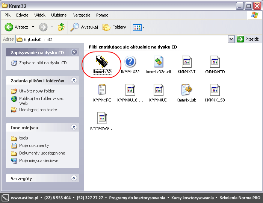263x203 pixels.
Task: Open Wyszukaj search pane
Action: (84, 27)
